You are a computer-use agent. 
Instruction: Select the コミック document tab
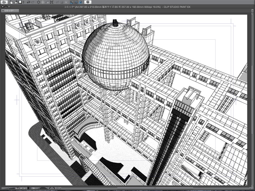click(x=10, y=11)
